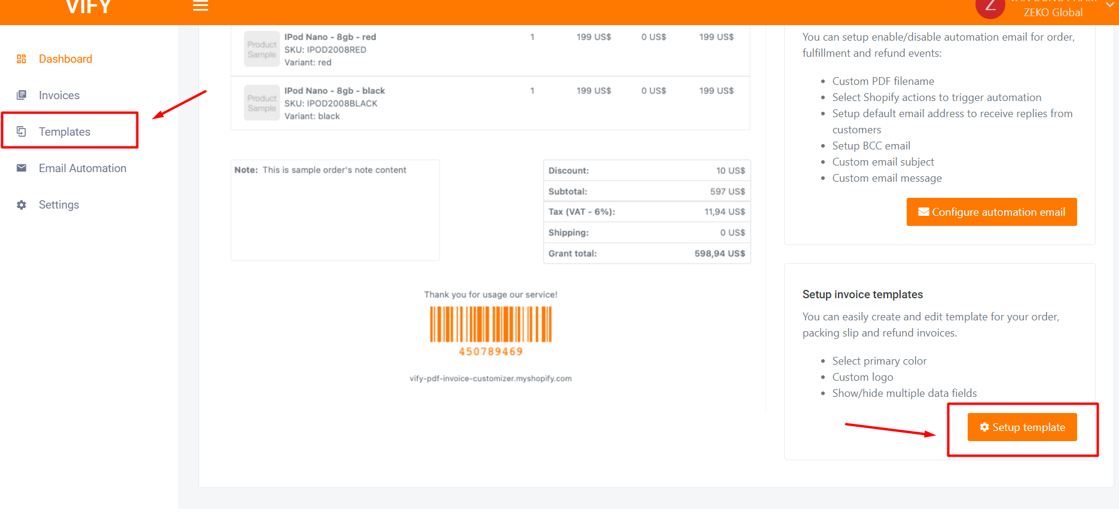Click the VIFY logo in header
1119x517 pixels.
89,8
